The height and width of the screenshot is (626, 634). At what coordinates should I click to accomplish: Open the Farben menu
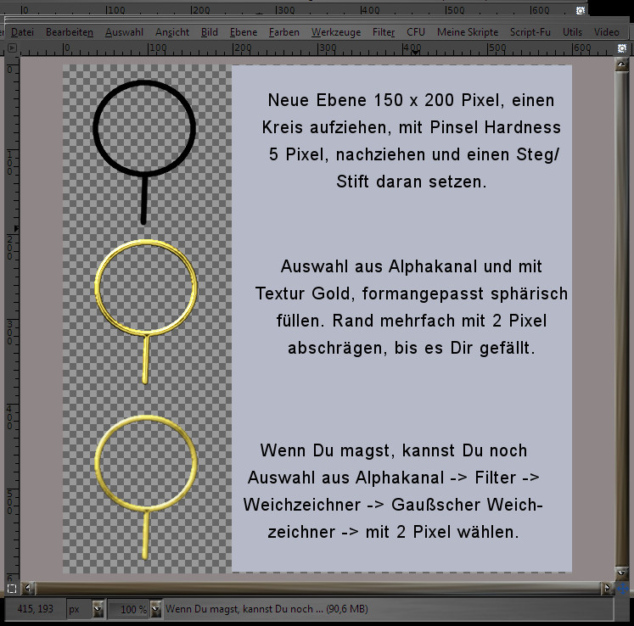[283, 31]
